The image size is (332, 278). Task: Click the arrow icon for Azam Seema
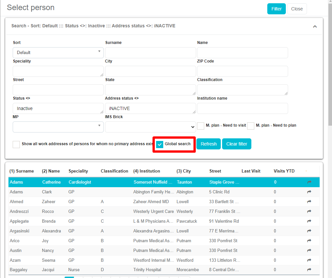pyautogui.click(x=309, y=260)
